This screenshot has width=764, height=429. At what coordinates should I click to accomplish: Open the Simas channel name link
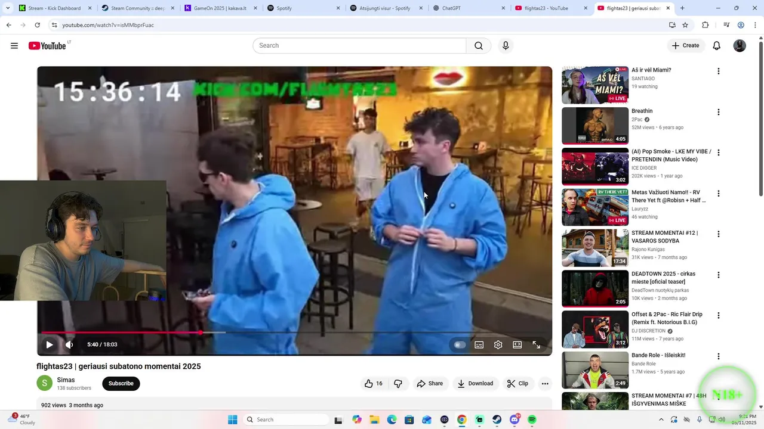(x=66, y=380)
